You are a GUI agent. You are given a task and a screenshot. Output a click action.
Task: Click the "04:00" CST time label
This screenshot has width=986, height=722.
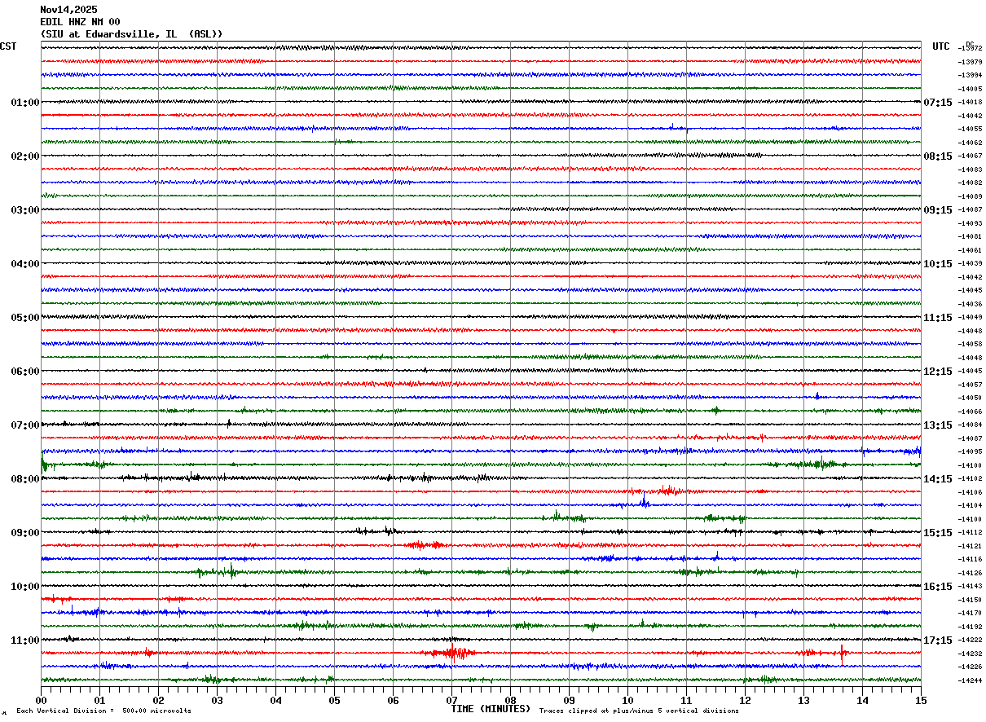coord(25,264)
